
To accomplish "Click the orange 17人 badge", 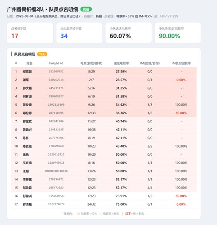I will point(42,54).
